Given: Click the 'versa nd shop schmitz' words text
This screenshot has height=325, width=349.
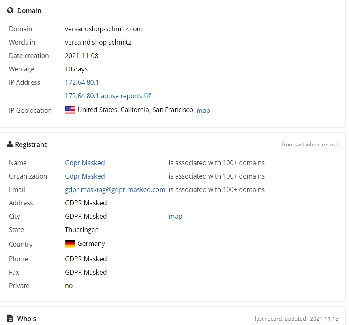Looking at the screenshot, I should [98, 42].
